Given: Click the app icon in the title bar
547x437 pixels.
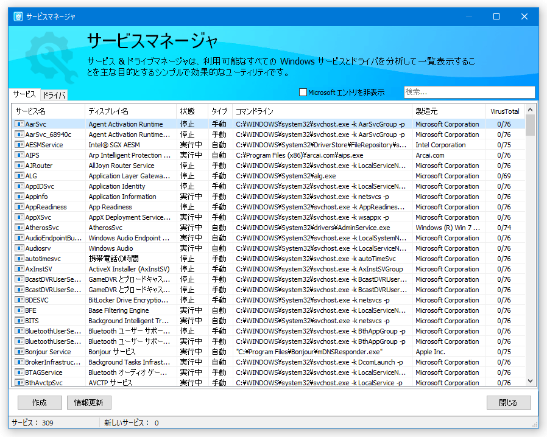Looking at the screenshot, I should pyautogui.click(x=18, y=16).
